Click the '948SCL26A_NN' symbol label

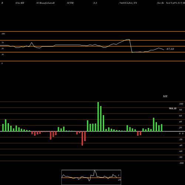(x=128, y=3)
